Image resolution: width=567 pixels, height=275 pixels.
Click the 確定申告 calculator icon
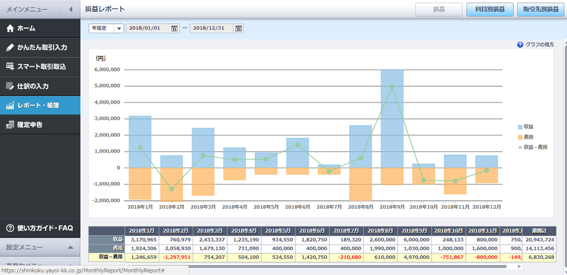click(x=10, y=124)
